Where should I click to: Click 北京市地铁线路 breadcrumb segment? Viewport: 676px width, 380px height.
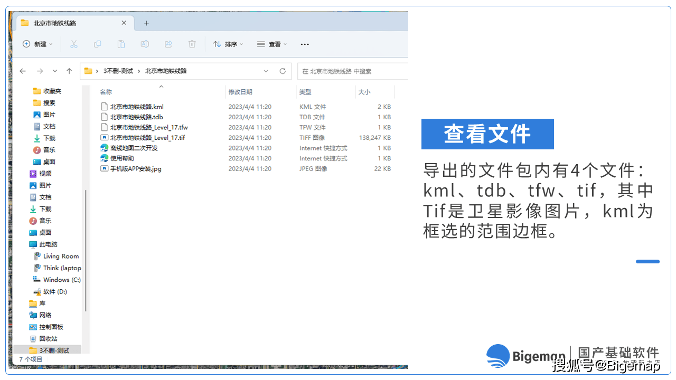pyautogui.click(x=166, y=71)
